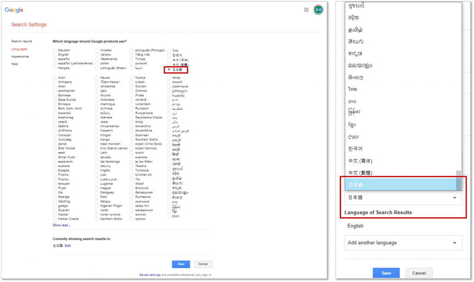Screen dimensions: 474x282
Task: Select the Haitian Creole radio button
Action: click(x=55, y=219)
